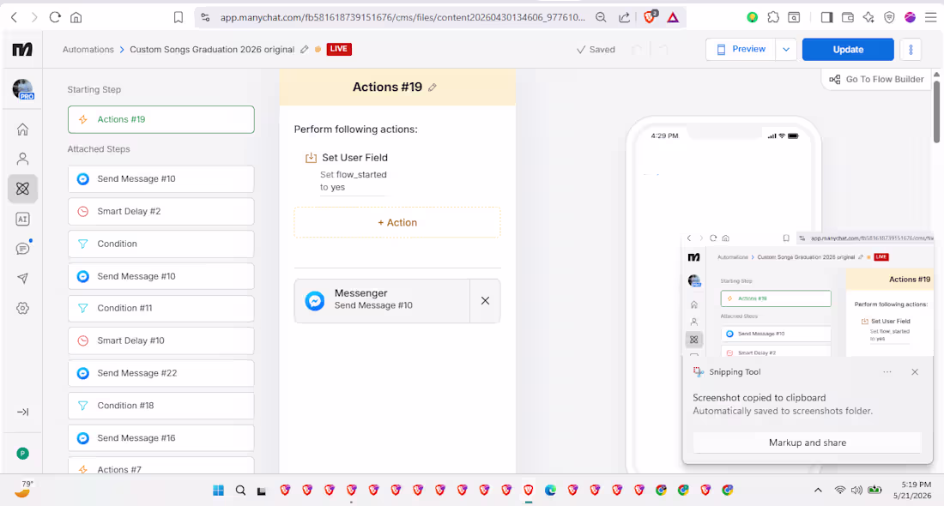The width and height of the screenshot is (944, 506).
Task: Open the more options menu beside Update
Action: coord(911,50)
